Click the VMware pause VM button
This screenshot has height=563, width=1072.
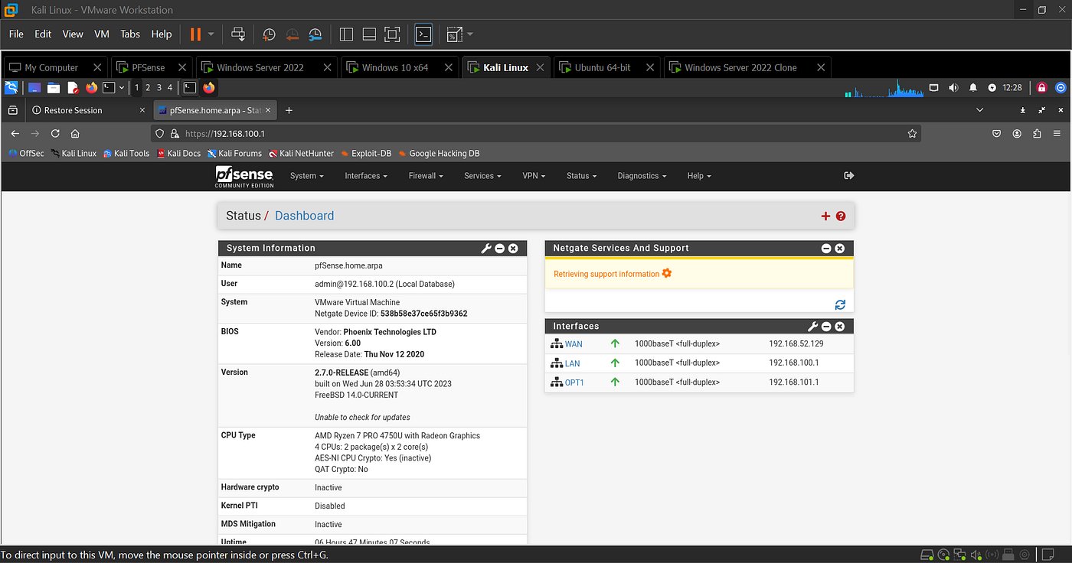(195, 34)
